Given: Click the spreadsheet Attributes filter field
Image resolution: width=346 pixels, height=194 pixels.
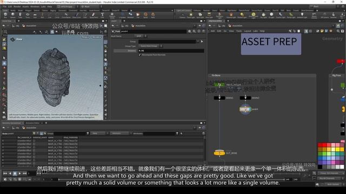Looking at the screenshot, I should click(159, 133).
